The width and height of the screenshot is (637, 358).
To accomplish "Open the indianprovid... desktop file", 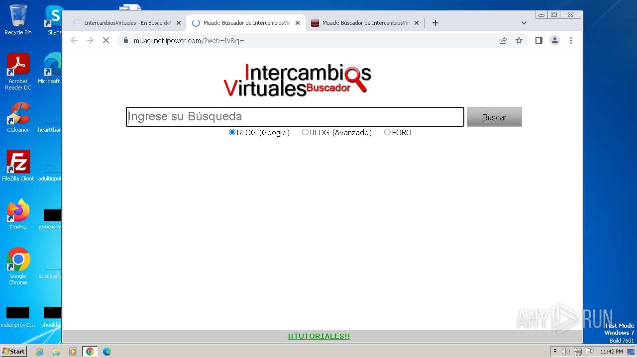I will pyautogui.click(x=18, y=317).
